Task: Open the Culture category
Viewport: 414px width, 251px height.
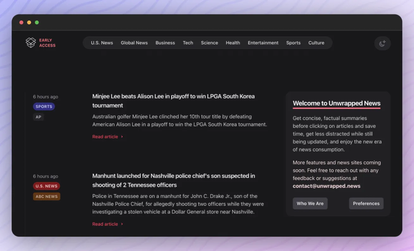Action: [316, 43]
